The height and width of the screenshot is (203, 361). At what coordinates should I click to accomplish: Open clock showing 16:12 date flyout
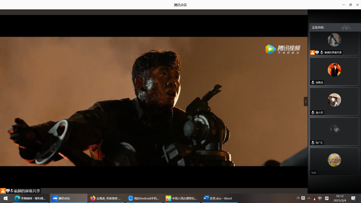pyautogui.click(x=340, y=198)
